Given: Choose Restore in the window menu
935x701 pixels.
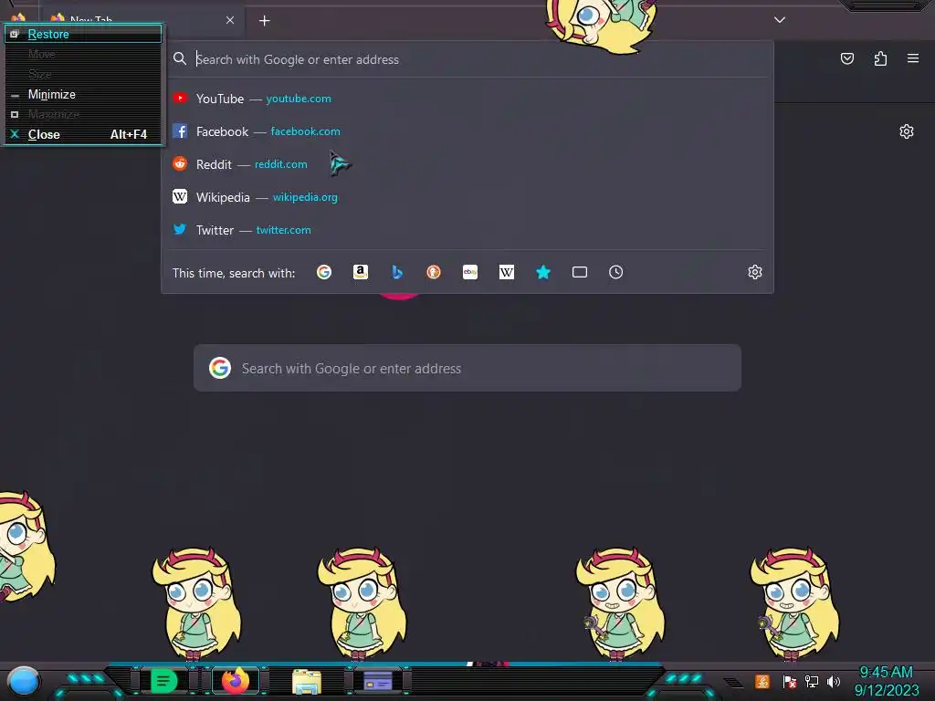Looking at the screenshot, I should pyautogui.click(x=83, y=34).
